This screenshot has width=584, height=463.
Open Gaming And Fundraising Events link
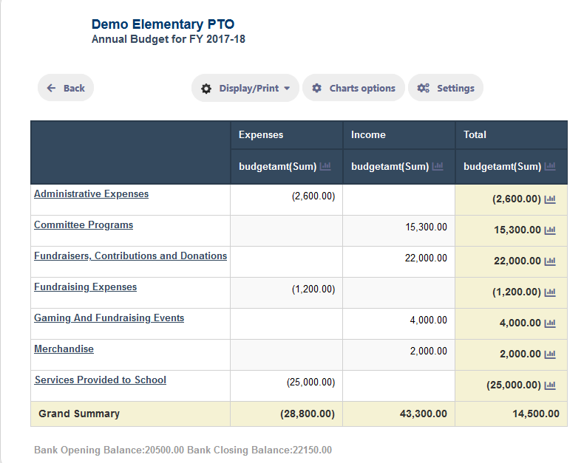[x=109, y=318]
